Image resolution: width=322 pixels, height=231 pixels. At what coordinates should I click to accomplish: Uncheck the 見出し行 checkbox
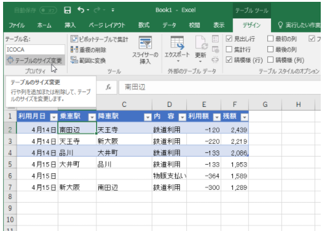pyautogui.click(x=229, y=39)
